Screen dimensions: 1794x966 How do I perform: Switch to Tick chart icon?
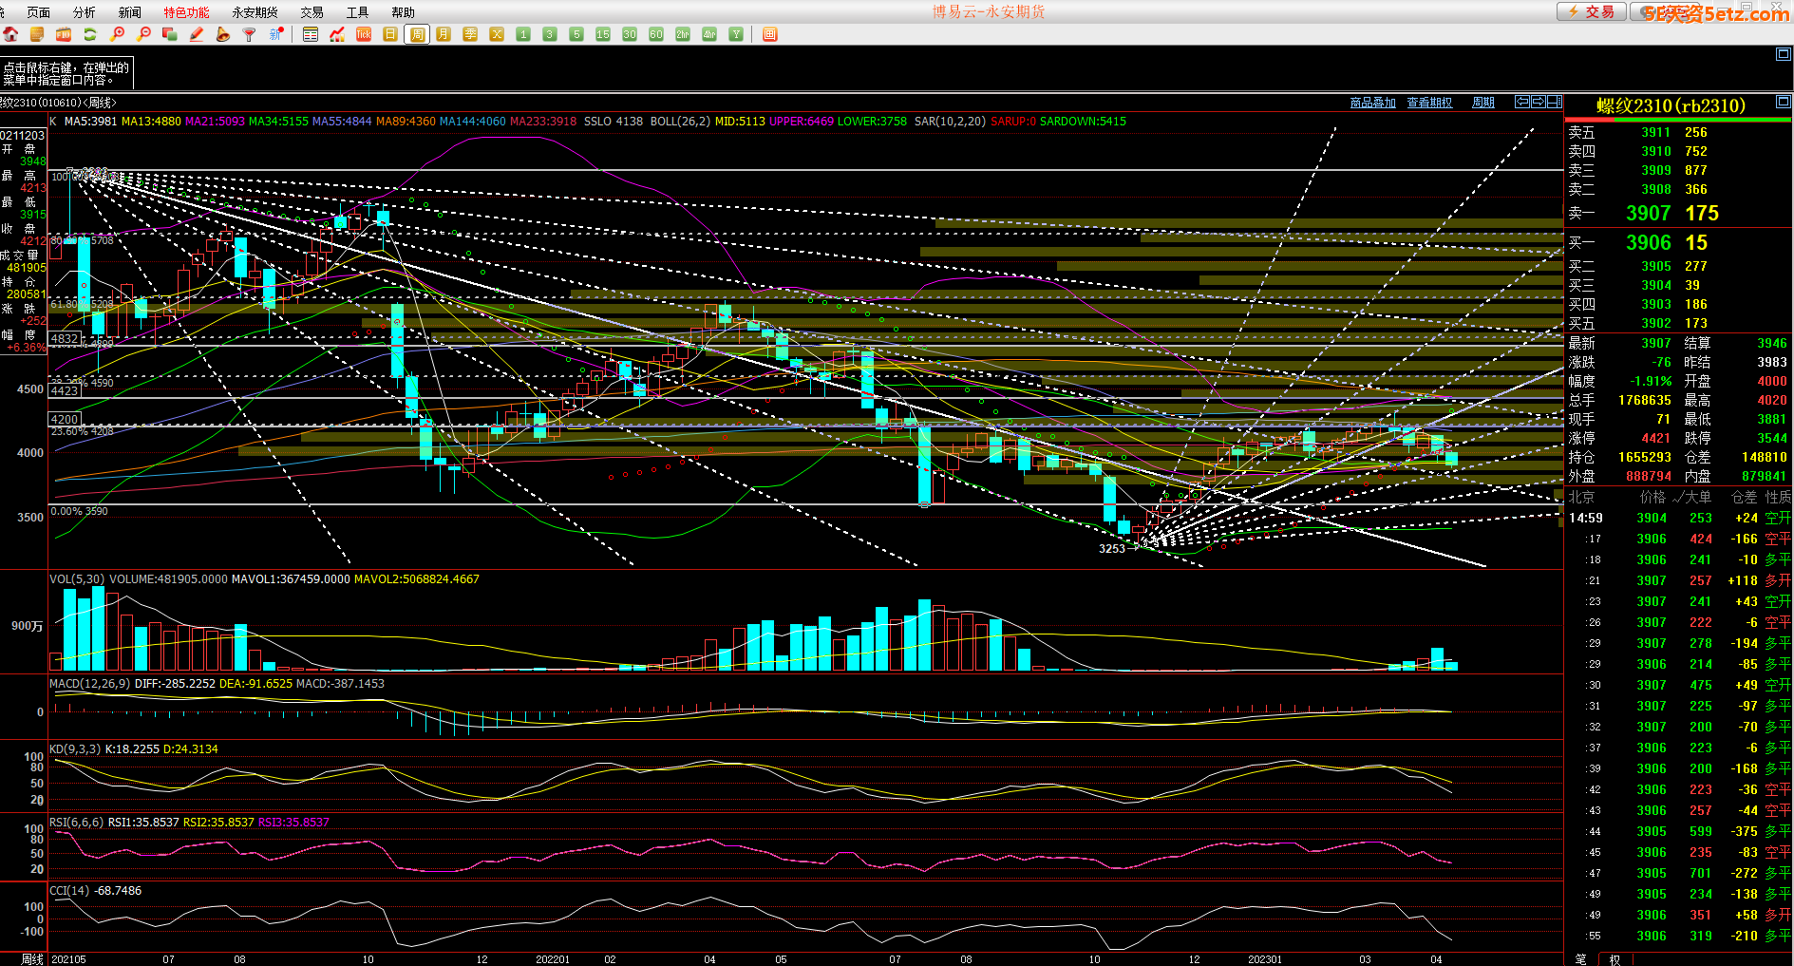(x=364, y=34)
